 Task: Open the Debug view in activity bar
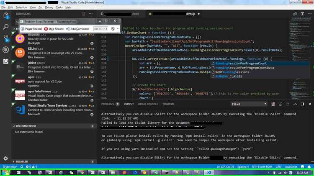6,50
